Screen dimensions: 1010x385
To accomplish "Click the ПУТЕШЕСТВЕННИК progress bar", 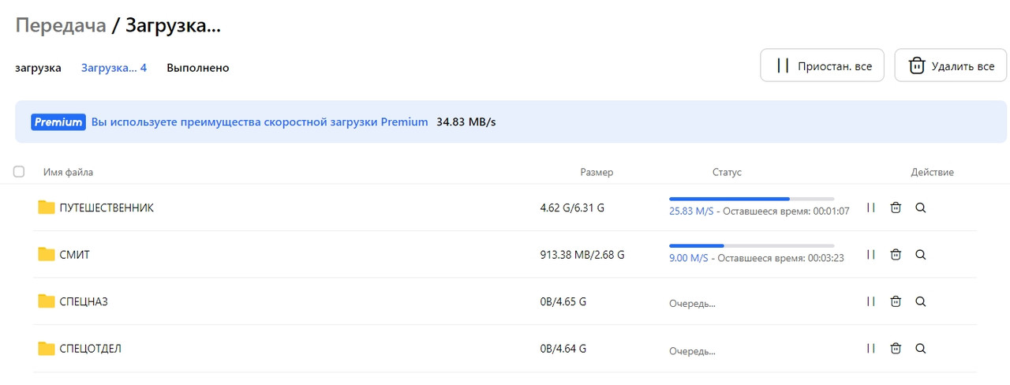I will pos(751,199).
